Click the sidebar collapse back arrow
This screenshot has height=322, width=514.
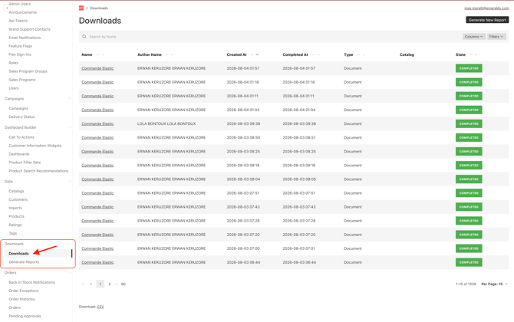7,8
